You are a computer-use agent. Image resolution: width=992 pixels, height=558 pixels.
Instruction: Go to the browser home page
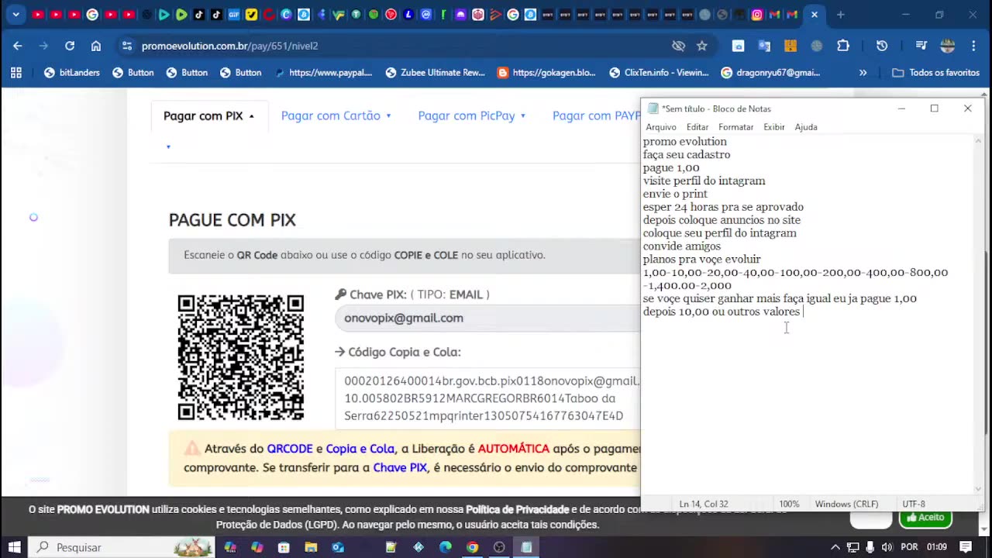pos(96,46)
